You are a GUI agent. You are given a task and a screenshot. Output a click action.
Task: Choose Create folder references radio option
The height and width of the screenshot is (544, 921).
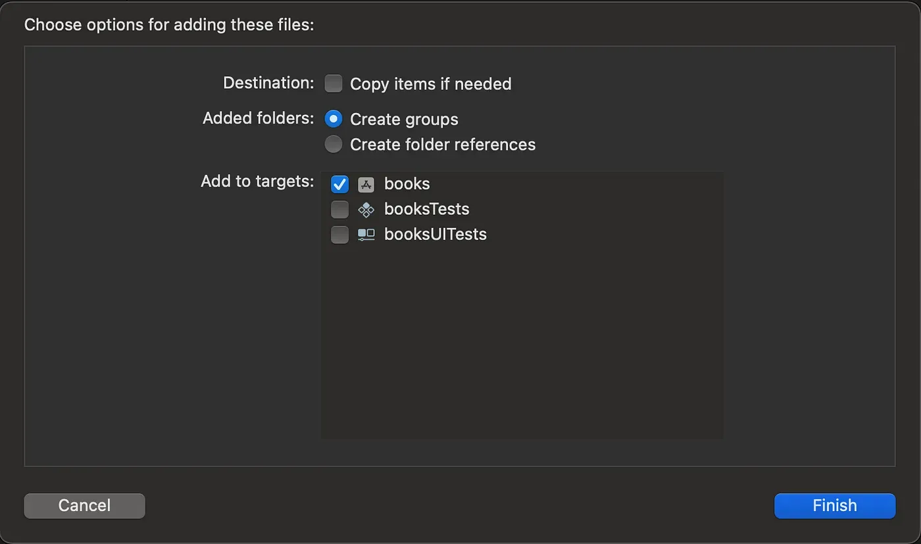334,144
